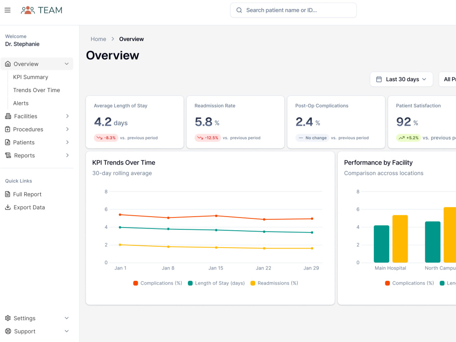The image size is (456, 342).
Task: Click the downward trend icon on -8.3% badge
Action: coord(99,138)
